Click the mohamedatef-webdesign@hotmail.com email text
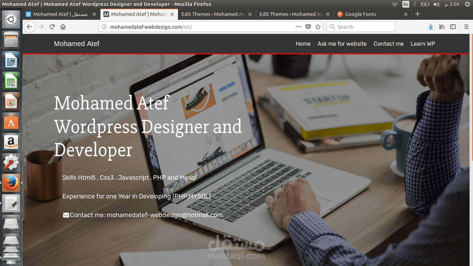473x266 pixels. coord(164,215)
